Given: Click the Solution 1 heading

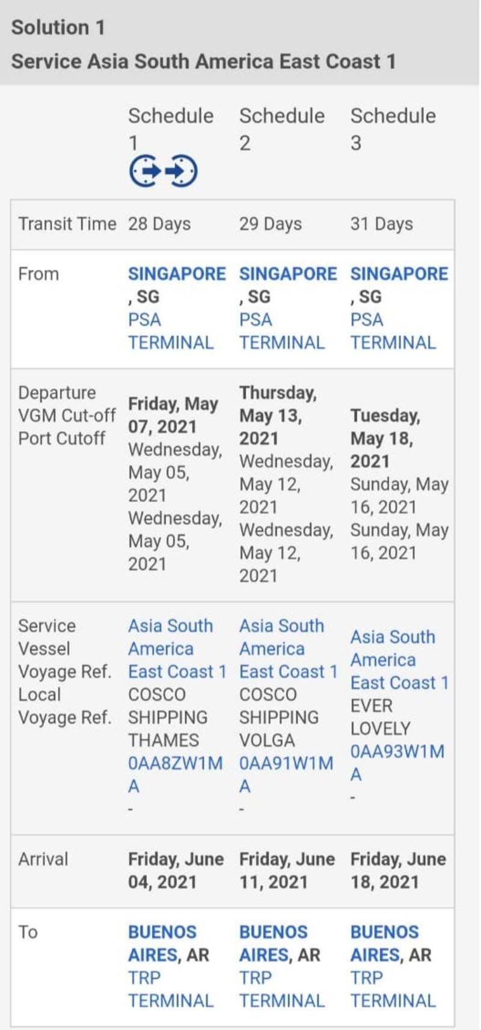Looking at the screenshot, I should pyautogui.click(x=58, y=28).
